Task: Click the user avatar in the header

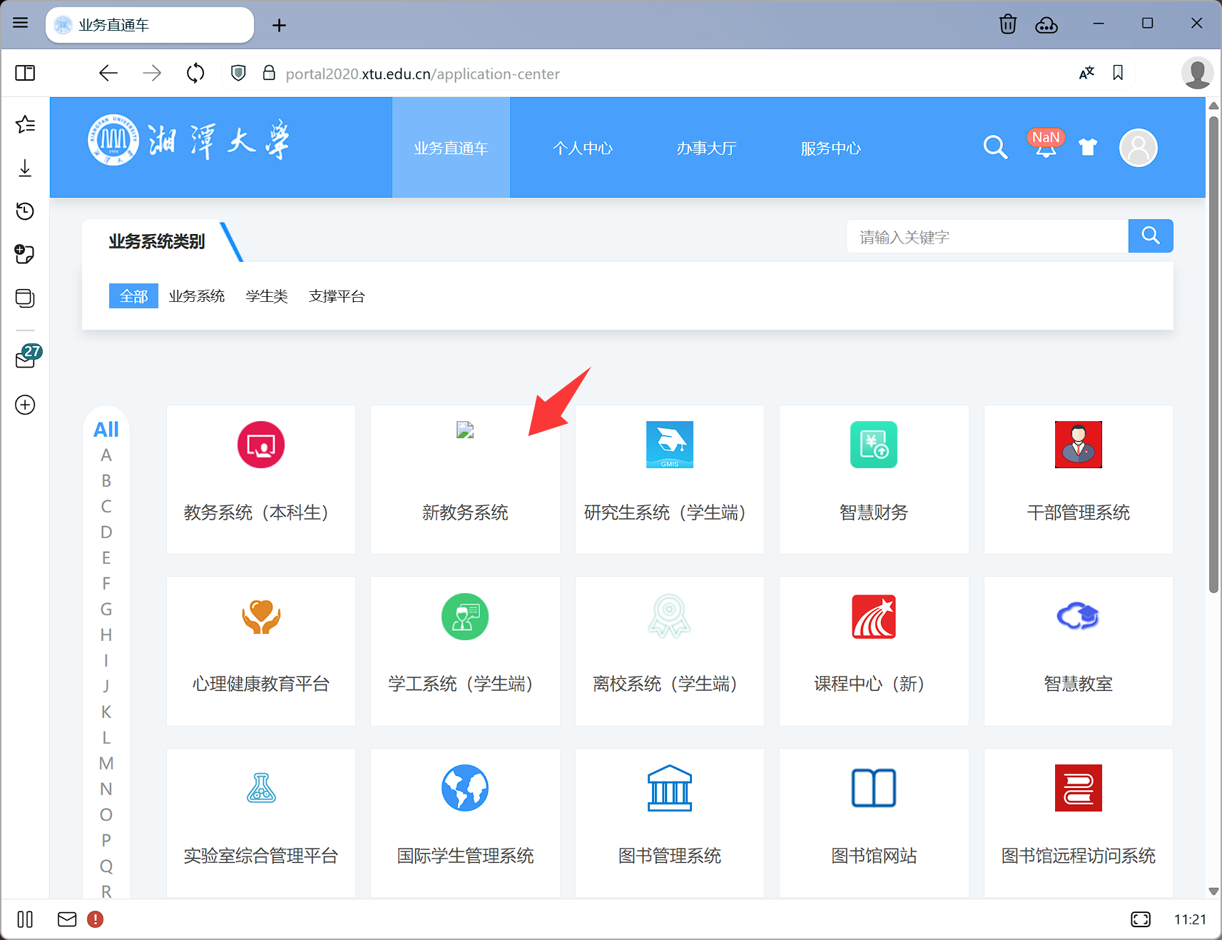Action: pos(1138,148)
